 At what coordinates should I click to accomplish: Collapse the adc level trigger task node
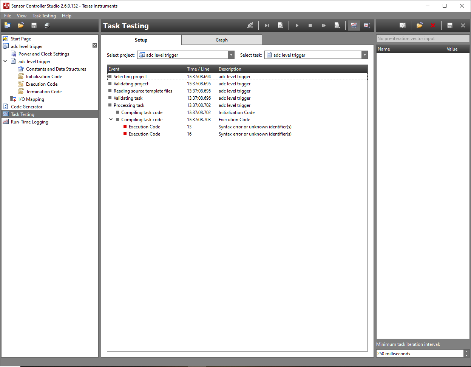[x=5, y=61]
